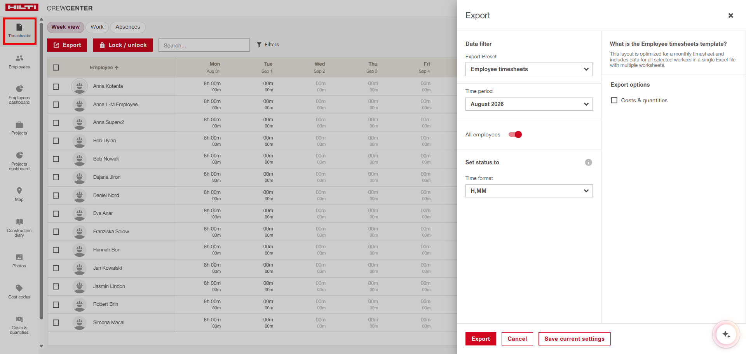This screenshot has height=354, width=746.
Task: Click the Save current settings button
Action: [574, 339]
